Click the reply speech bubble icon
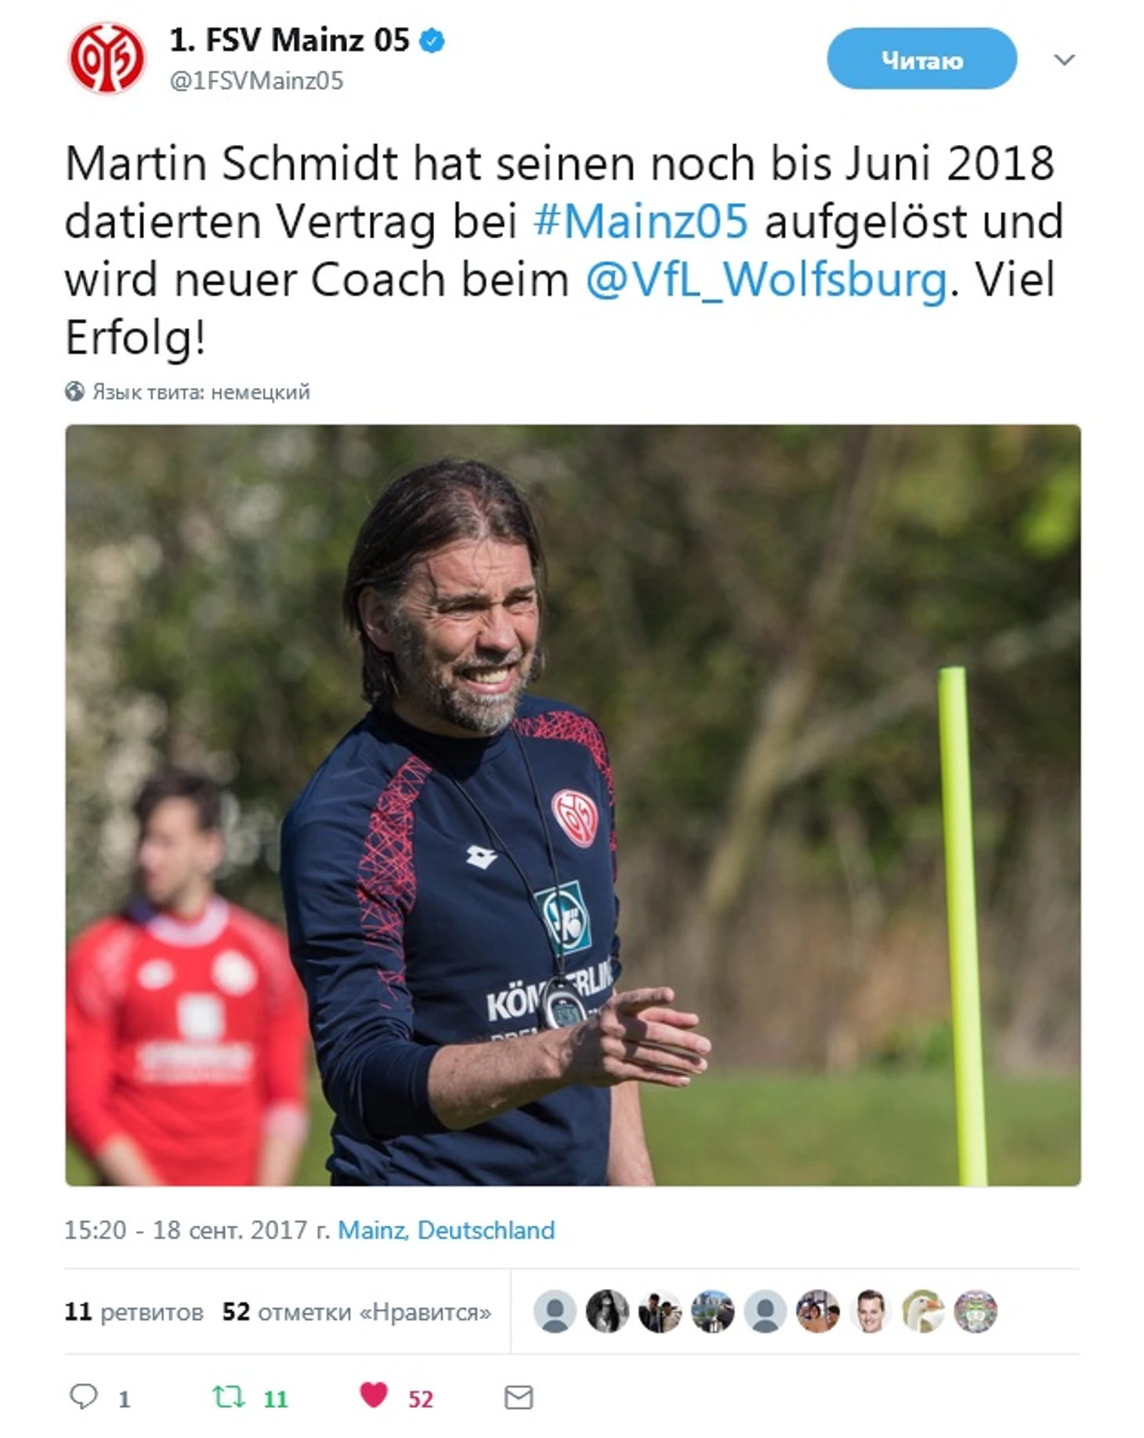 [x=84, y=1396]
